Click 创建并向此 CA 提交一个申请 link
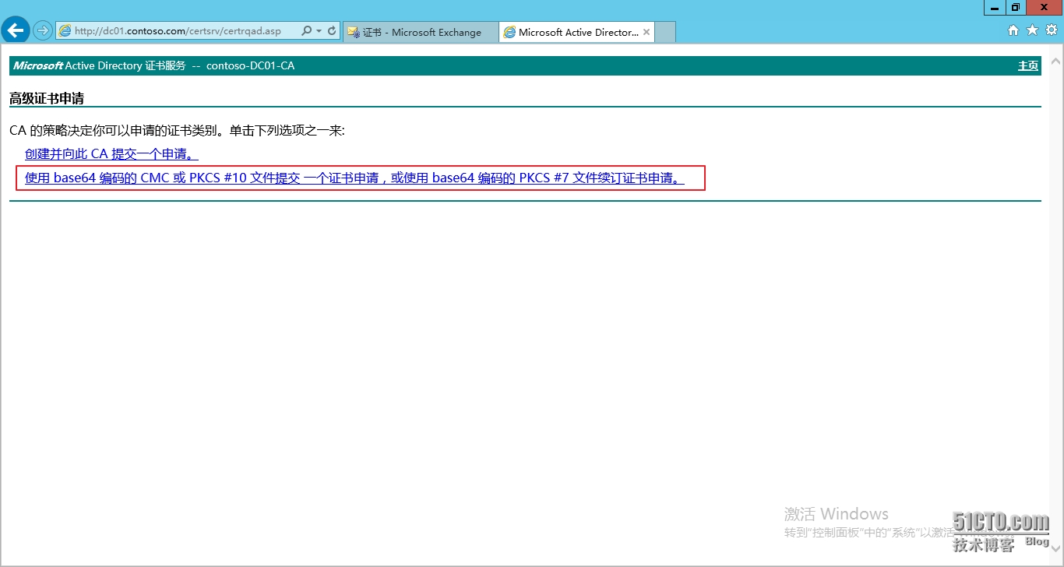Image resolution: width=1064 pixels, height=567 pixels. (x=109, y=153)
